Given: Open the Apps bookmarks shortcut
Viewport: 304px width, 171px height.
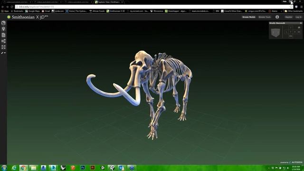Looking at the screenshot, I should tap(5, 11).
